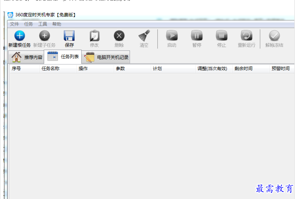Image resolution: width=296 pixels, height=199 pixels.
Task: Click the 解除冻结 checkmark icon
Action: click(274, 36)
